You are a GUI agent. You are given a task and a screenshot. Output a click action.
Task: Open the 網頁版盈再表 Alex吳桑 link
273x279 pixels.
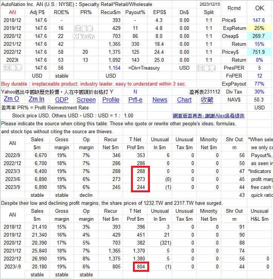tap(208, 116)
